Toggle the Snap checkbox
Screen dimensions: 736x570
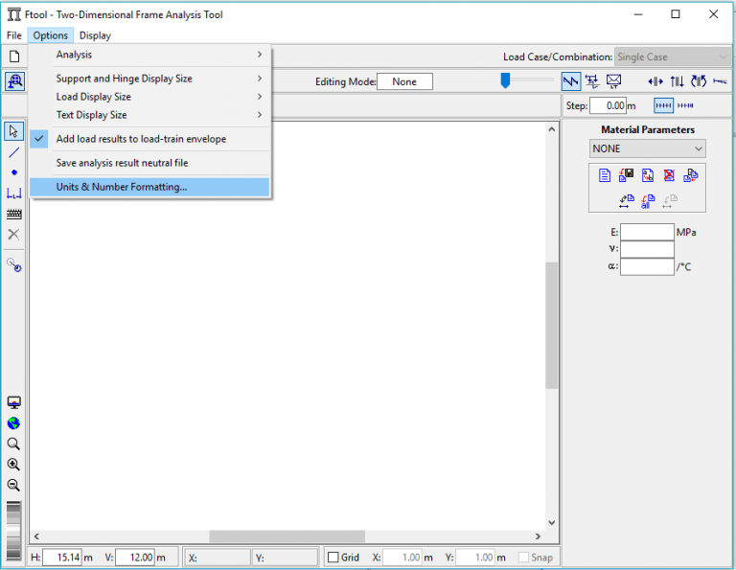[x=523, y=558]
